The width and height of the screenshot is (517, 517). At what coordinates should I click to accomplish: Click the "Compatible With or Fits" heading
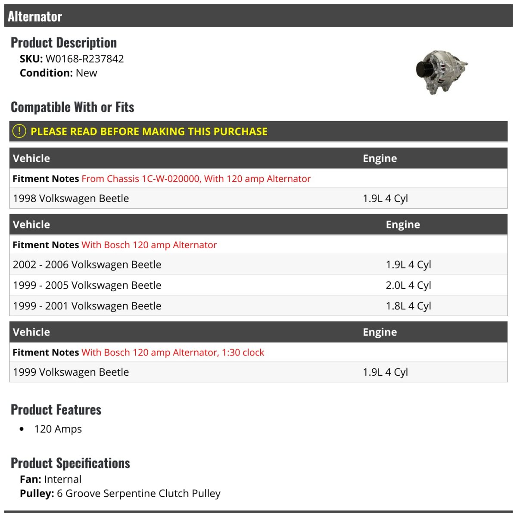click(72, 107)
